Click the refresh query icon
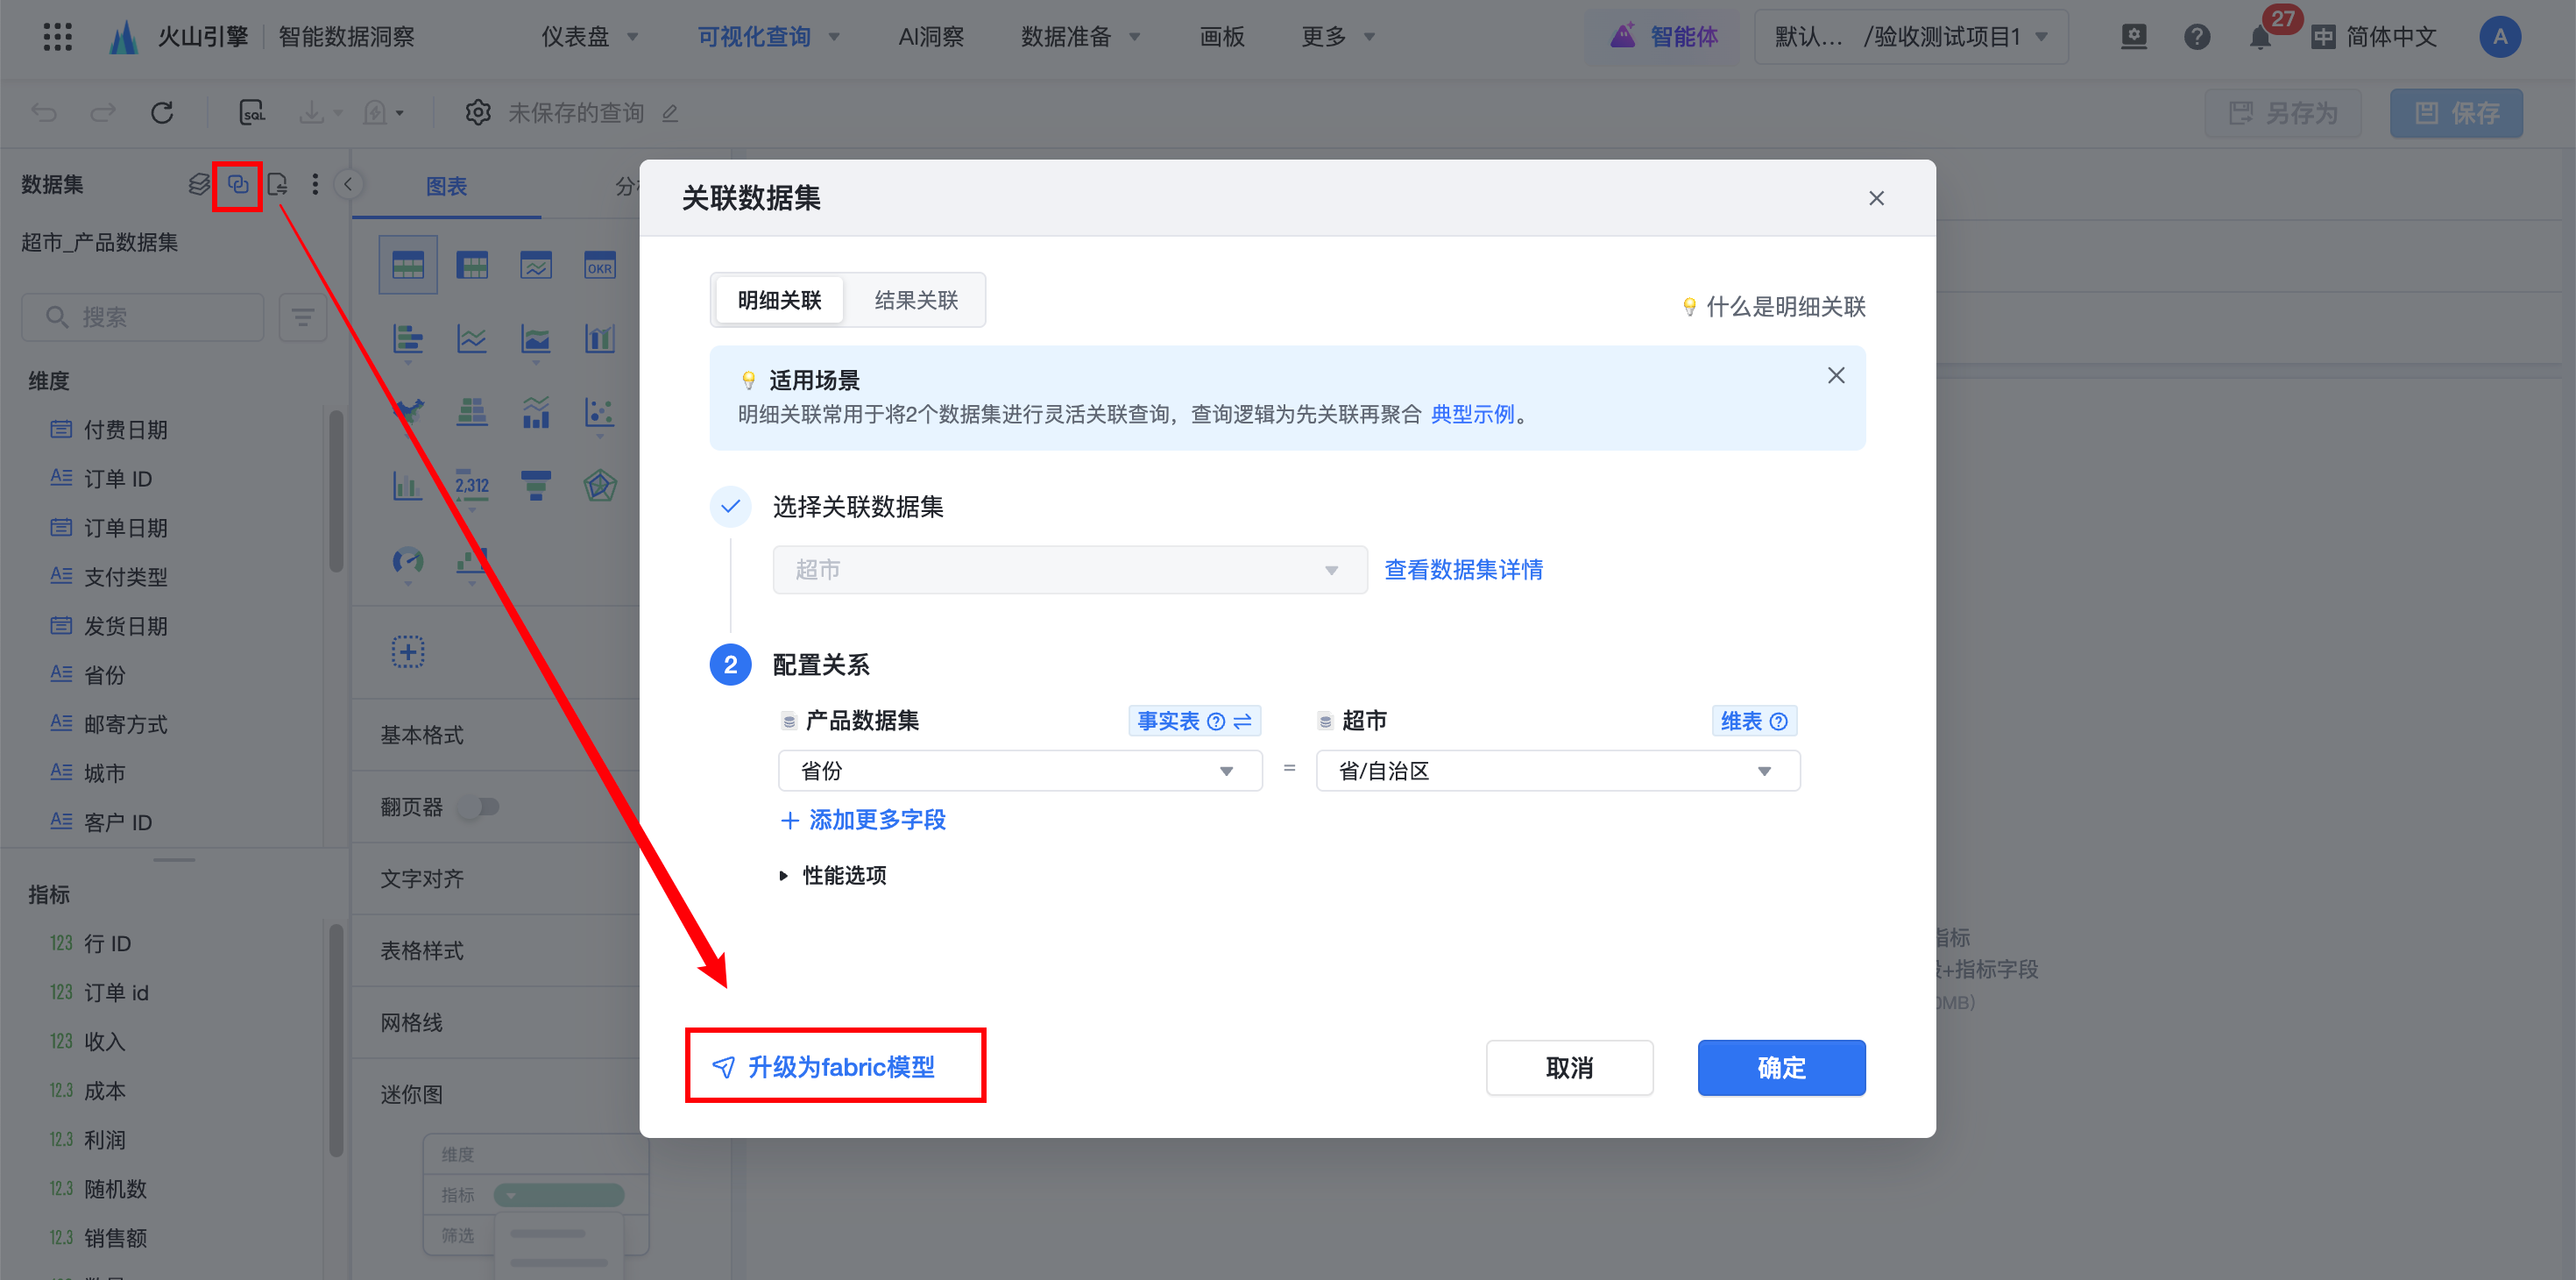Viewport: 2576px width, 1280px height. click(162, 113)
